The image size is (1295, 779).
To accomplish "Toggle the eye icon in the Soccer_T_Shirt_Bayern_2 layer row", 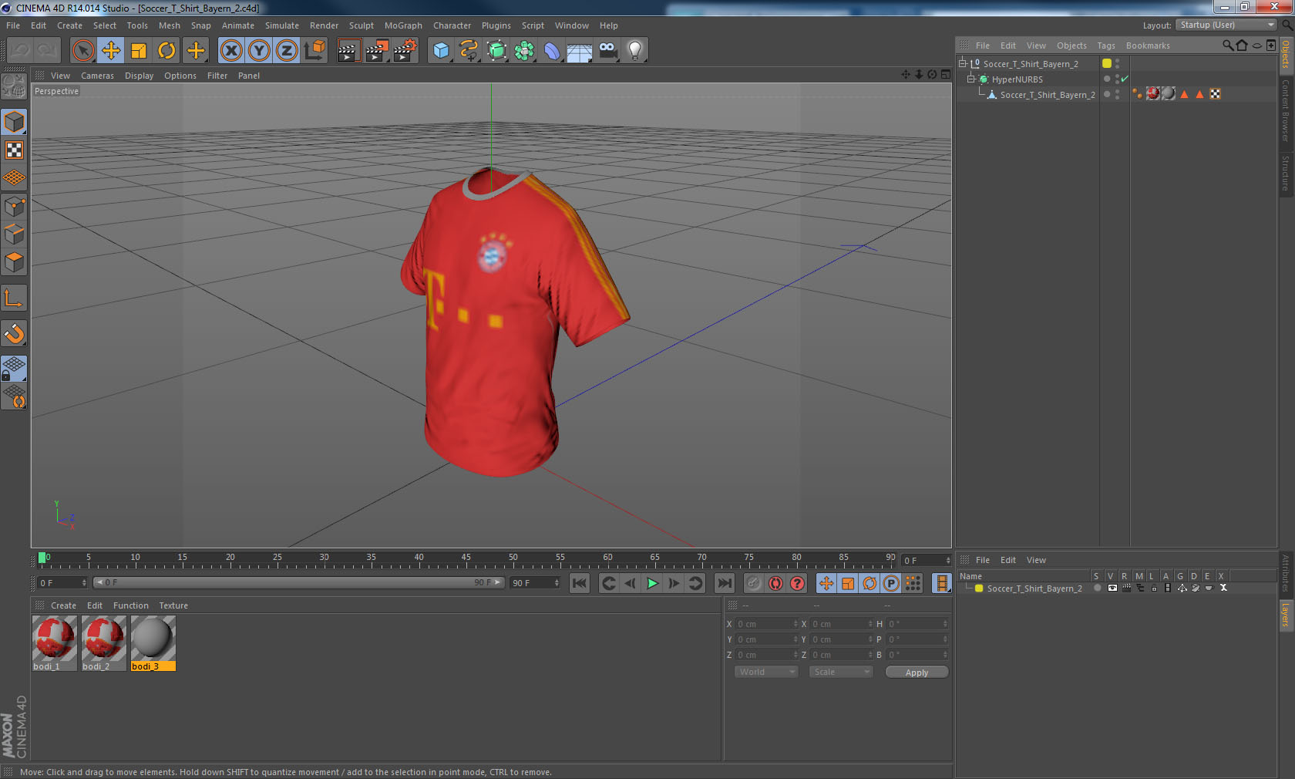I will 1112,588.
